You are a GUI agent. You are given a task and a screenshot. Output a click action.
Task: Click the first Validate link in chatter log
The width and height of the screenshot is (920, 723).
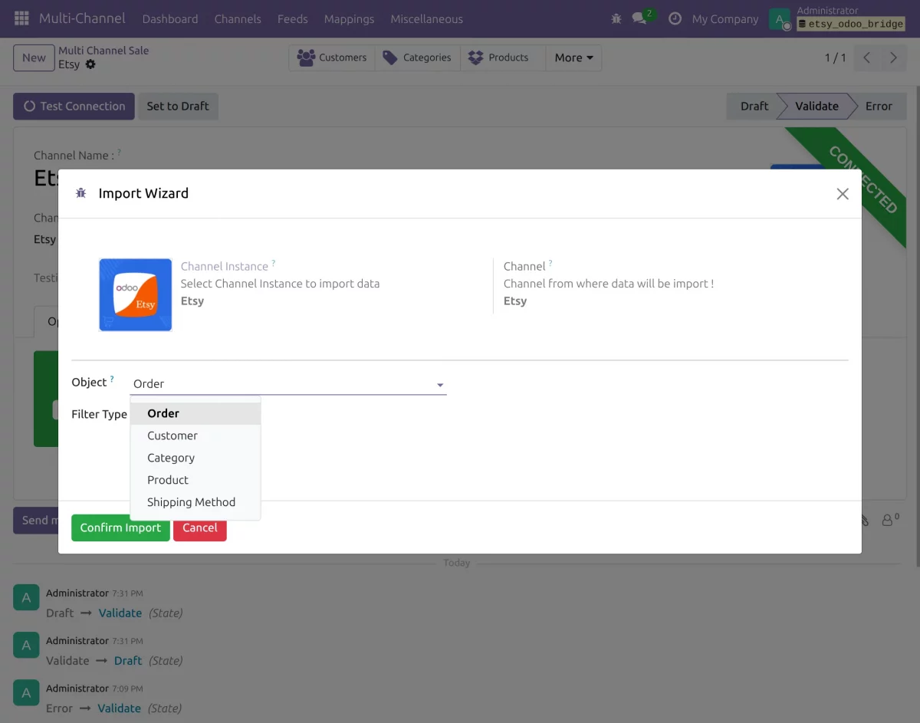pyautogui.click(x=120, y=613)
